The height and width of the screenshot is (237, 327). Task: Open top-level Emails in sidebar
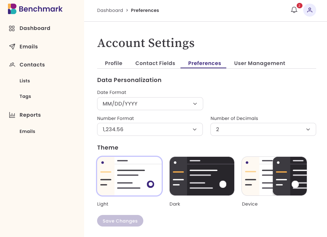tap(29, 47)
